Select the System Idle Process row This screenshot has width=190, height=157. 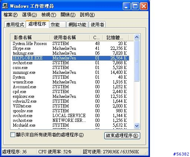(x=71, y=44)
